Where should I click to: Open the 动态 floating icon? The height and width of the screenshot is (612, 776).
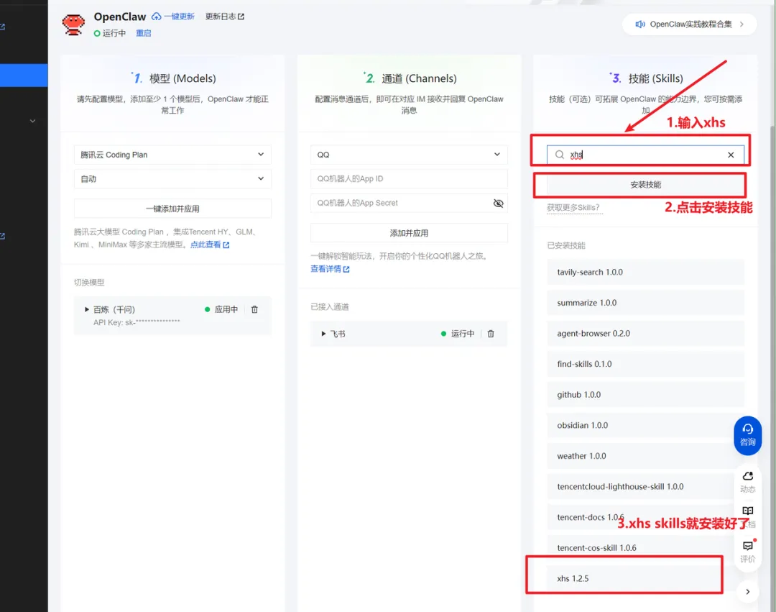pos(747,482)
